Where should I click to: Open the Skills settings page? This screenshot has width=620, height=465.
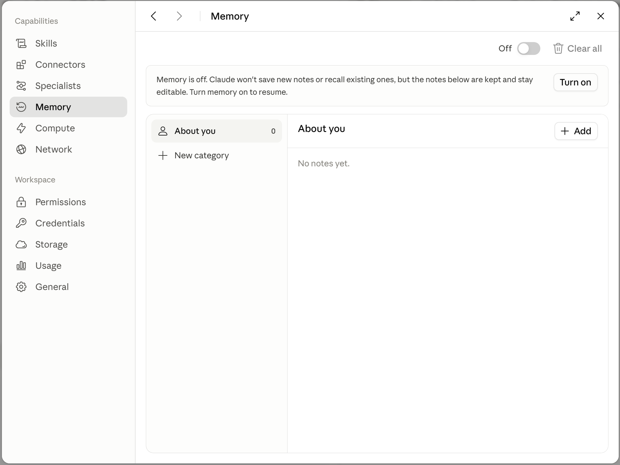(x=68, y=43)
